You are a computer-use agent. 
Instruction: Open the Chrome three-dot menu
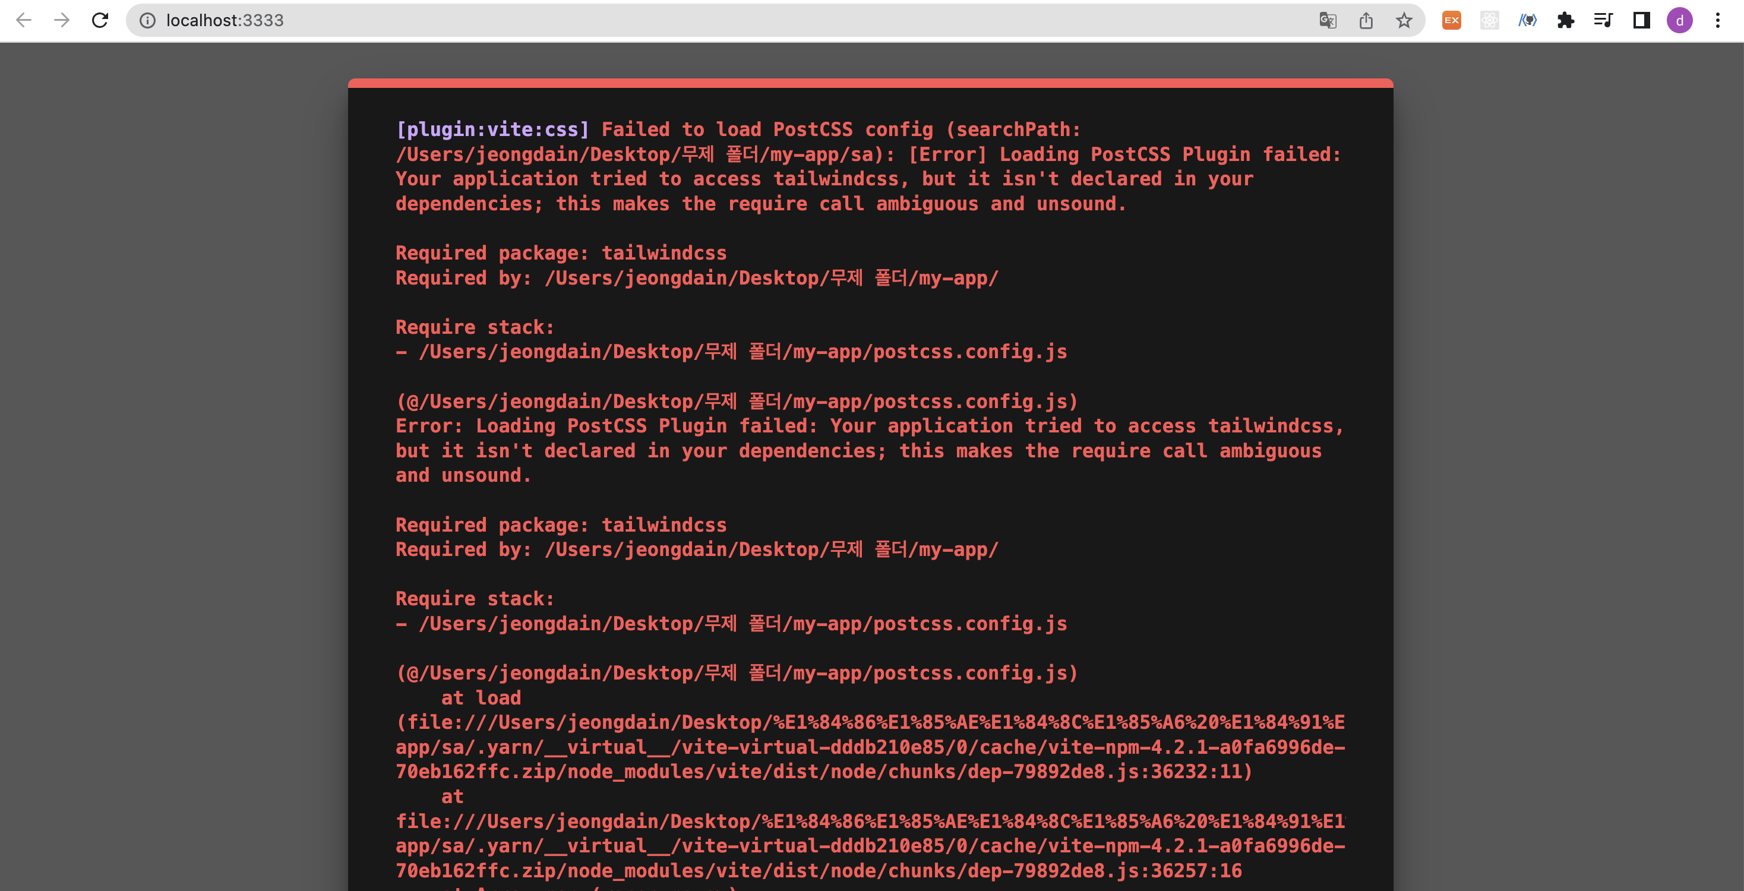pyautogui.click(x=1718, y=20)
